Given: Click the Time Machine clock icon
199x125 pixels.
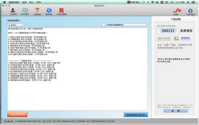Looking at the screenshot, I should click(x=143, y=2).
